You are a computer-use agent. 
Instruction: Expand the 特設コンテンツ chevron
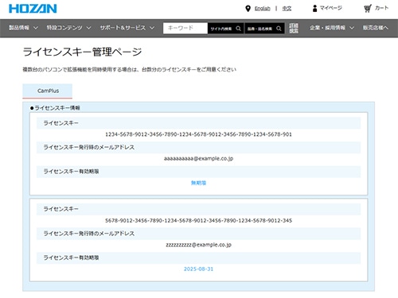pyautogui.click(x=89, y=28)
